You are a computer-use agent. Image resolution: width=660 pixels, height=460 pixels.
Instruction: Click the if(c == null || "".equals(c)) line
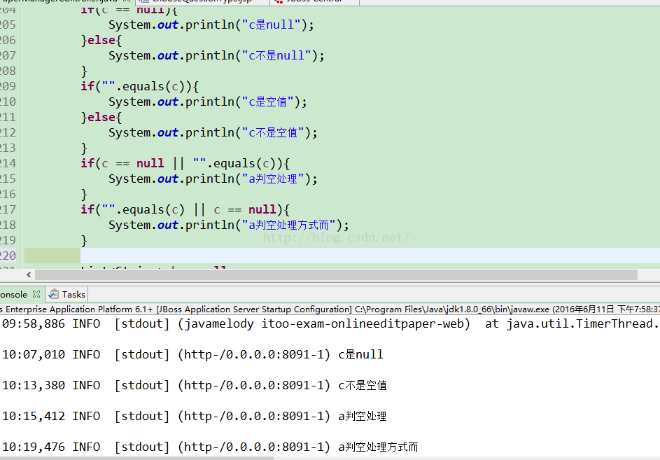tap(185, 163)
